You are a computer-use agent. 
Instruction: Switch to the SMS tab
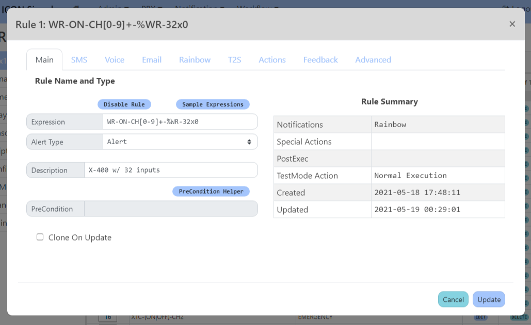click(79, 60)
